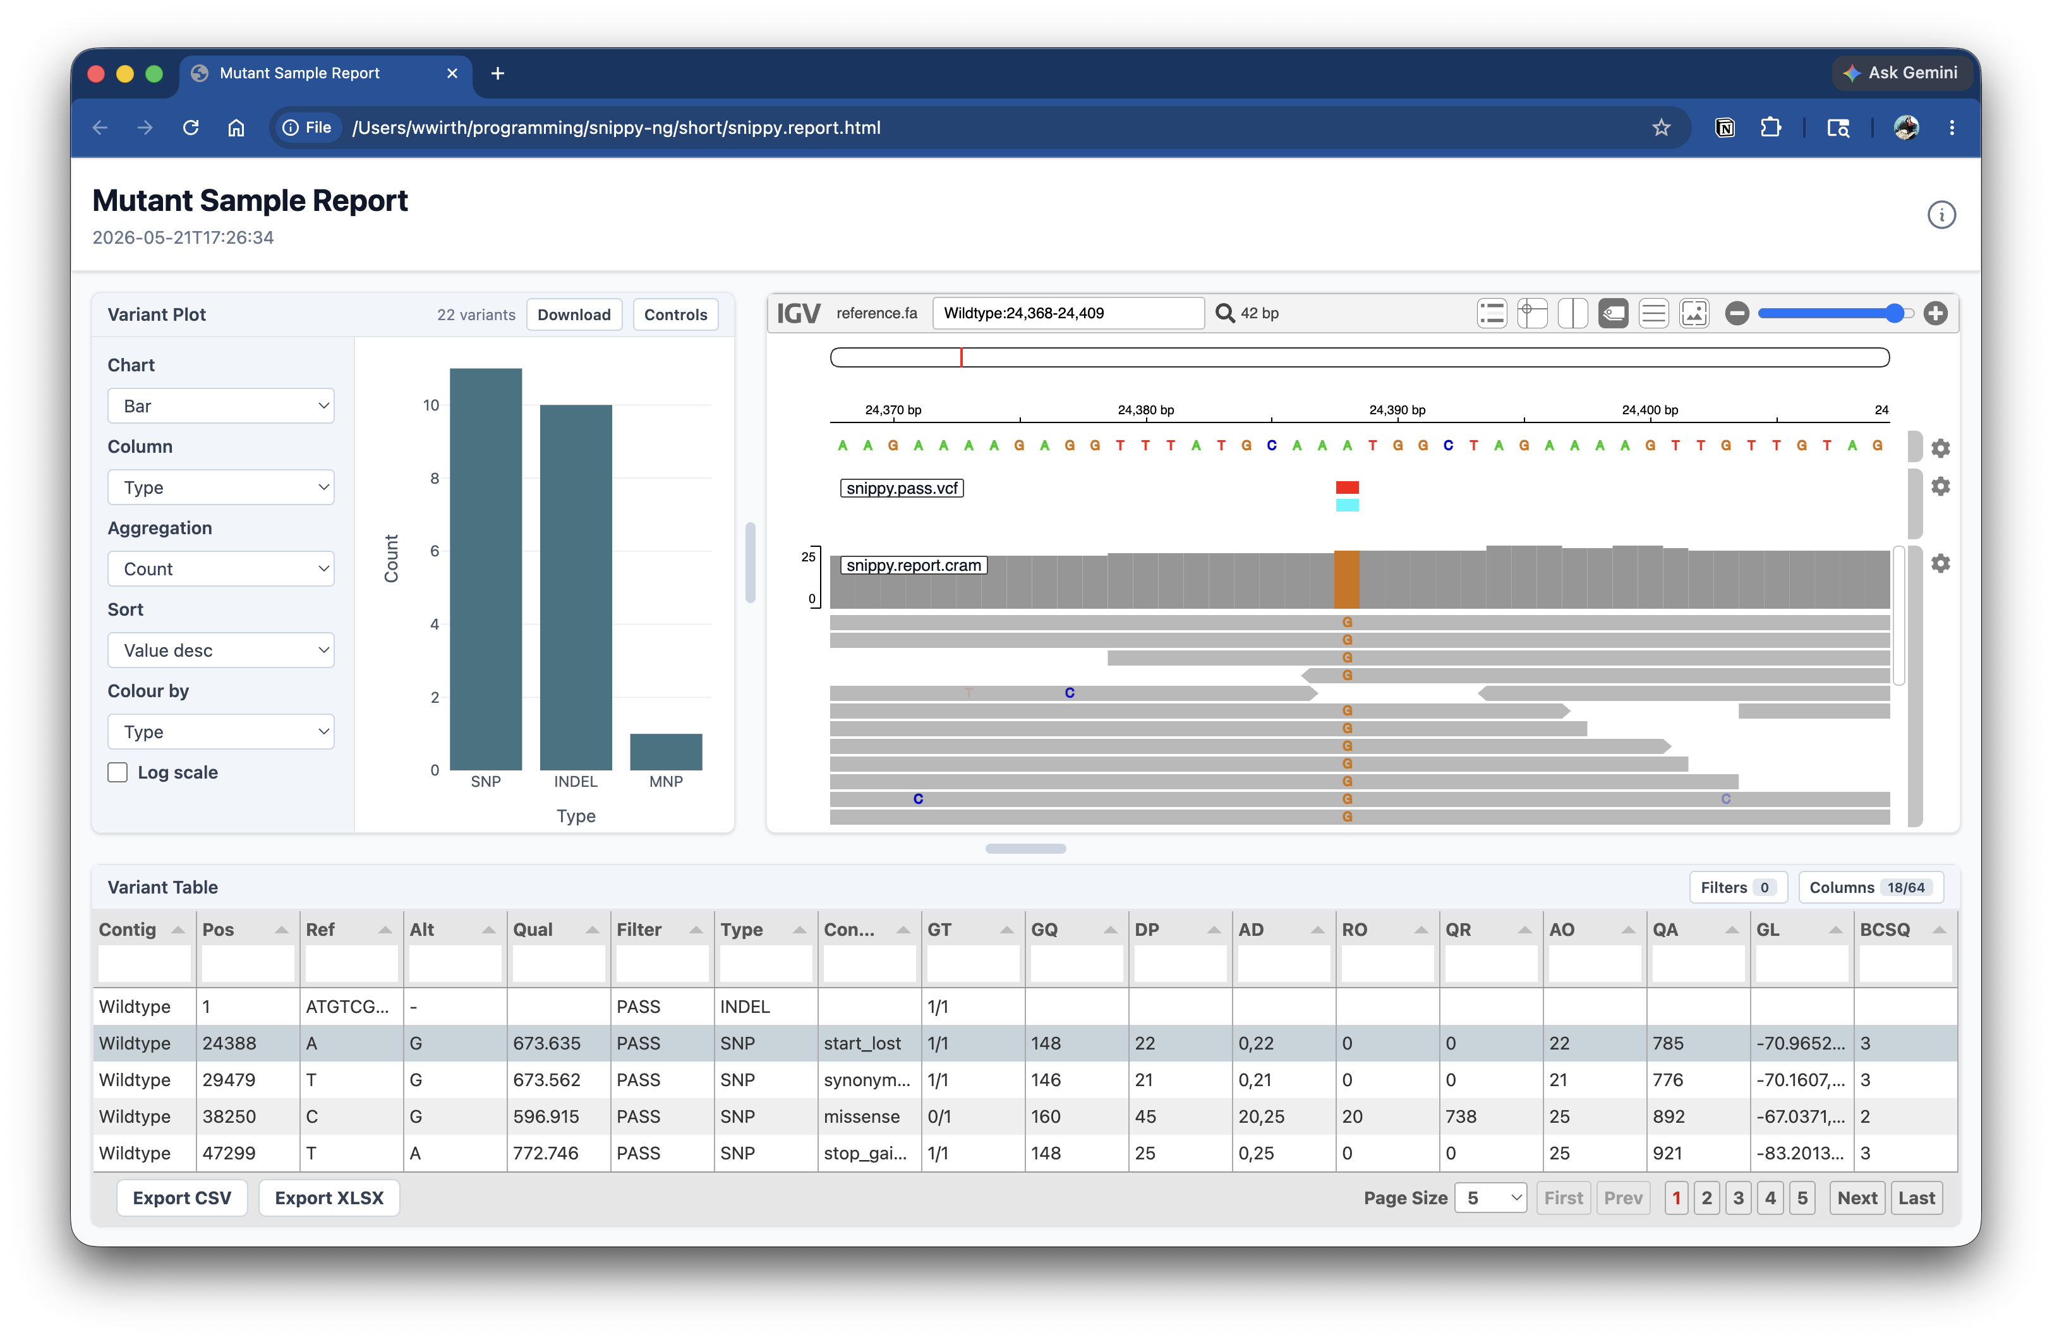
Task: Reload the page
Action: click(191, 128)
